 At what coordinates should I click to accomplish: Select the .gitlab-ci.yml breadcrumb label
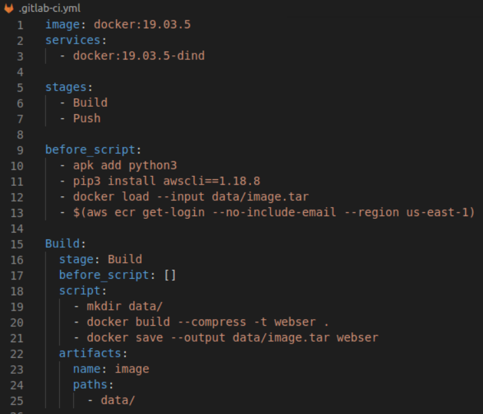pyautogui.click(x=49, y=9)
